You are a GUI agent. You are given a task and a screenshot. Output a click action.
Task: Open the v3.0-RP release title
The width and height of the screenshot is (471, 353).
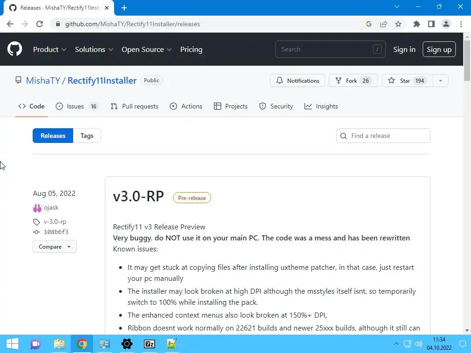pos(138,197)
